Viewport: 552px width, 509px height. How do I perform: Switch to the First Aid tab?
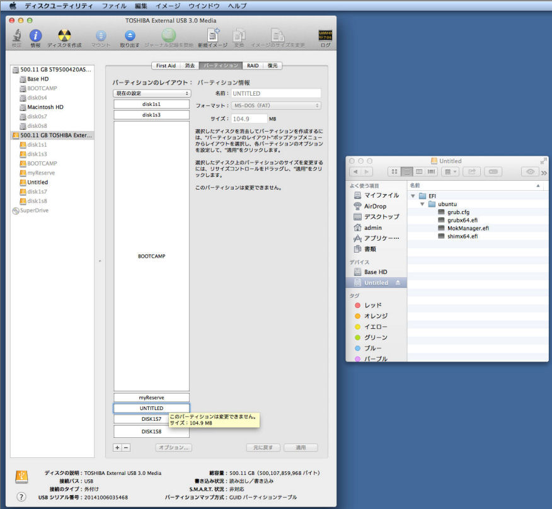pyautogui.click(x=166, y=66)
